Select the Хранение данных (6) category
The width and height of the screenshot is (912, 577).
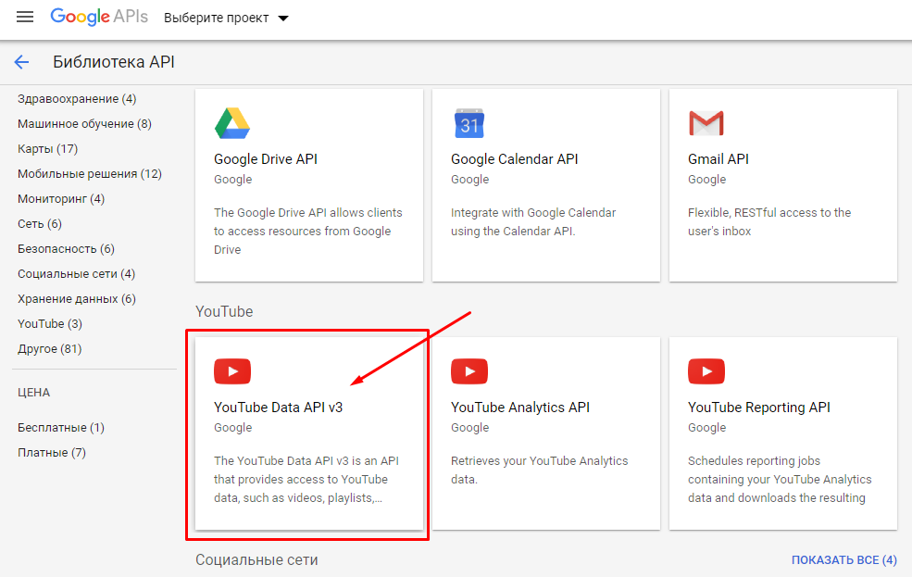77,299
